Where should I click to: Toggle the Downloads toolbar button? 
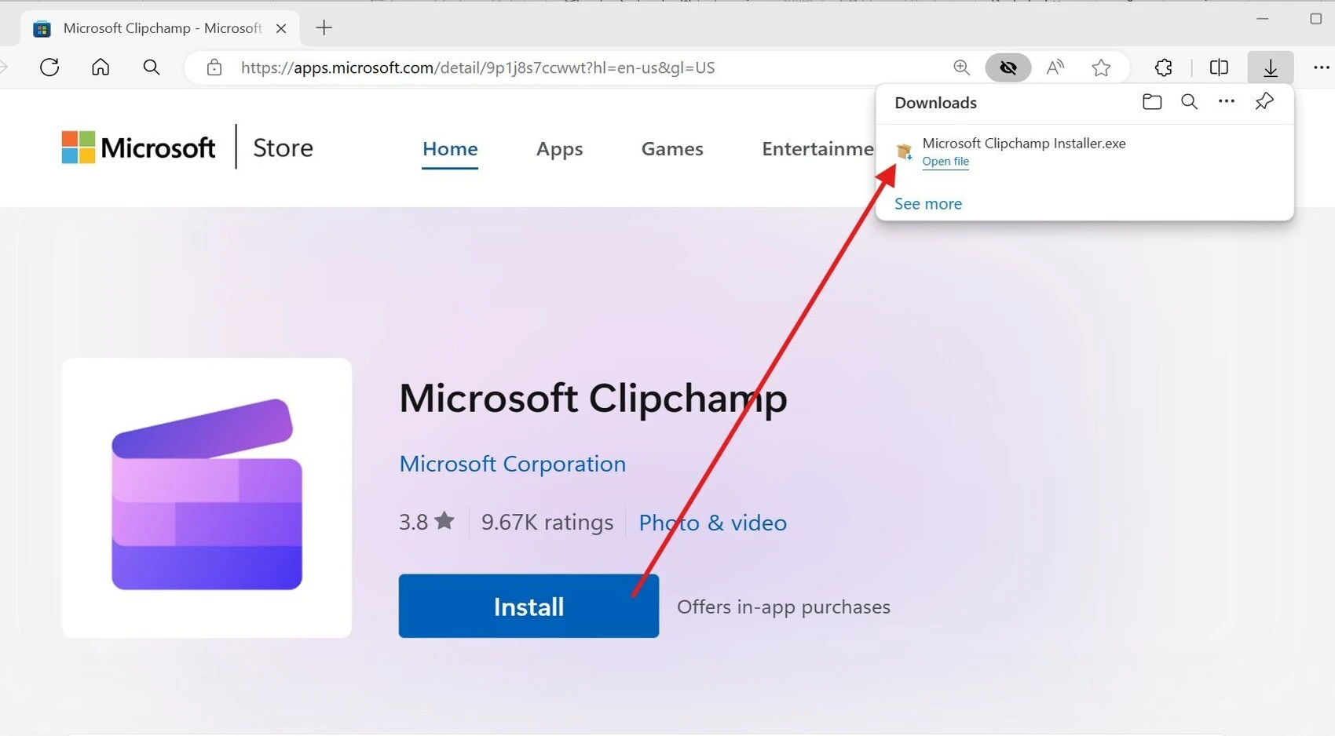(x=1271, y=67)
